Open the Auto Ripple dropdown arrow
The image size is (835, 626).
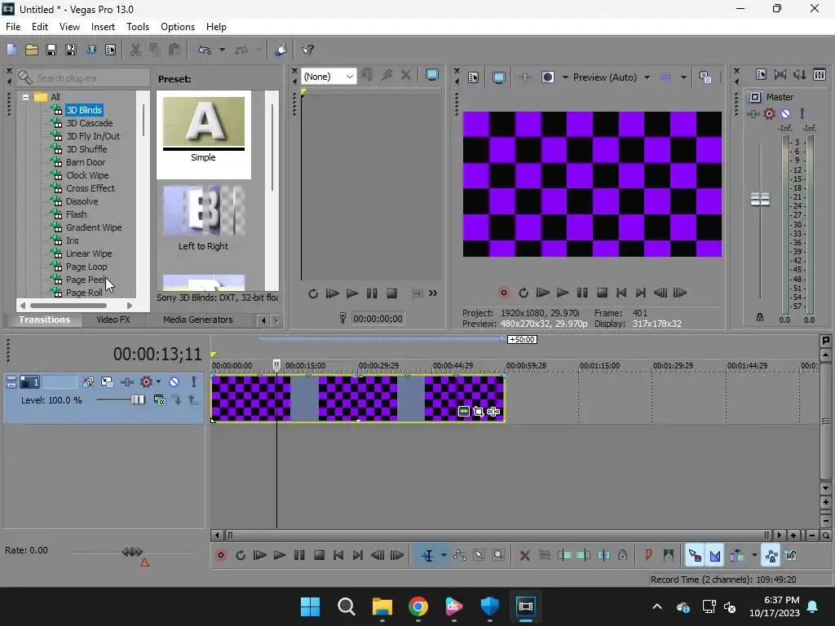coord(754,555)
